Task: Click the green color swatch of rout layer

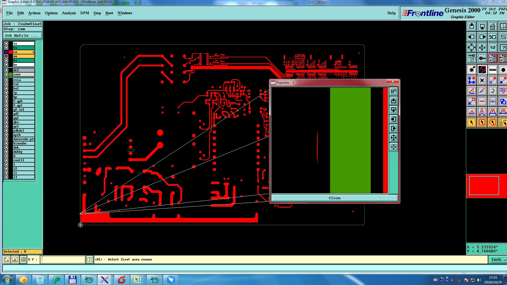Action: point(11,74)
